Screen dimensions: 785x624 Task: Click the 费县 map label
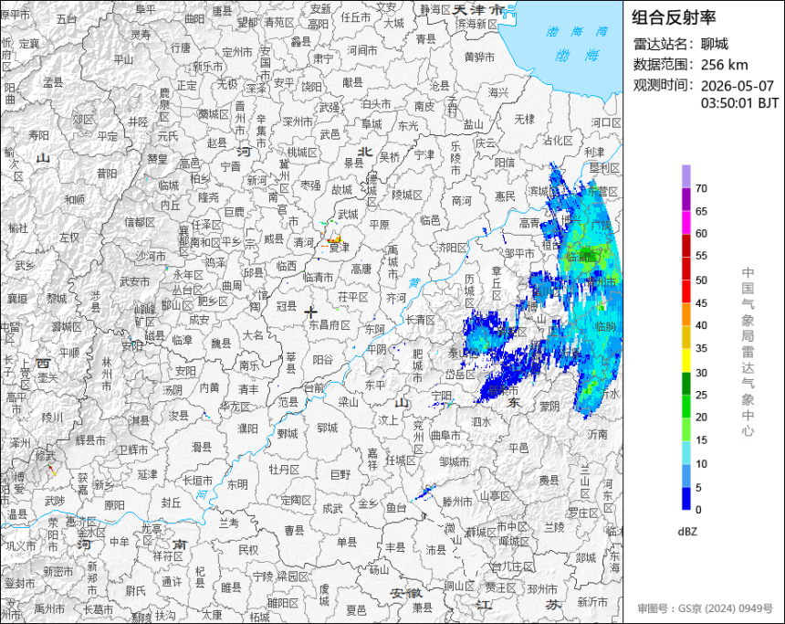(x=549, y=481)
